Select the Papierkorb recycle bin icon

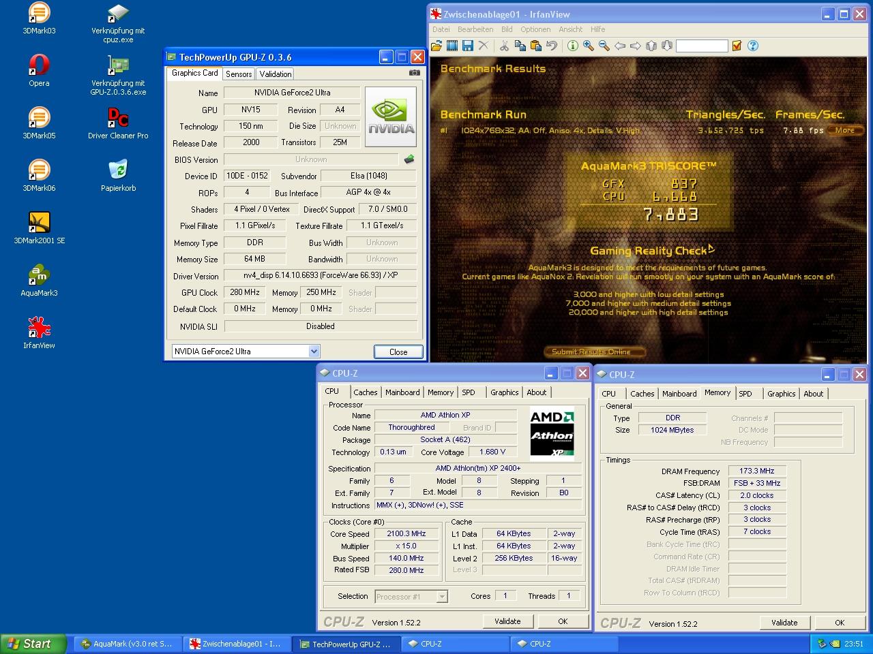(118, 176)
